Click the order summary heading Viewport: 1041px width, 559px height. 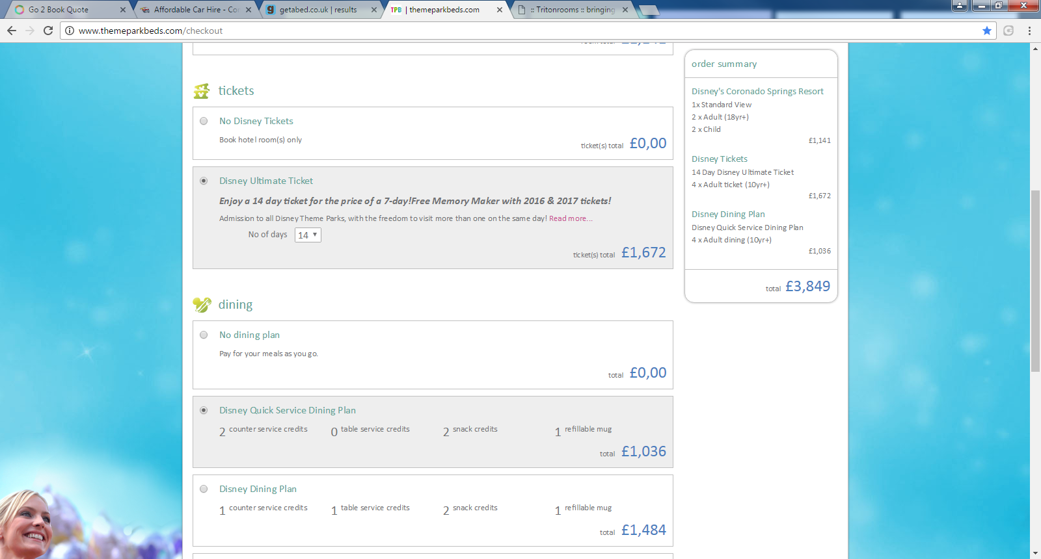click(724, 64)
